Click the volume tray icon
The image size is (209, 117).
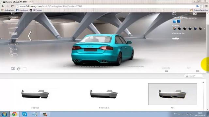(x=191, y=114)
